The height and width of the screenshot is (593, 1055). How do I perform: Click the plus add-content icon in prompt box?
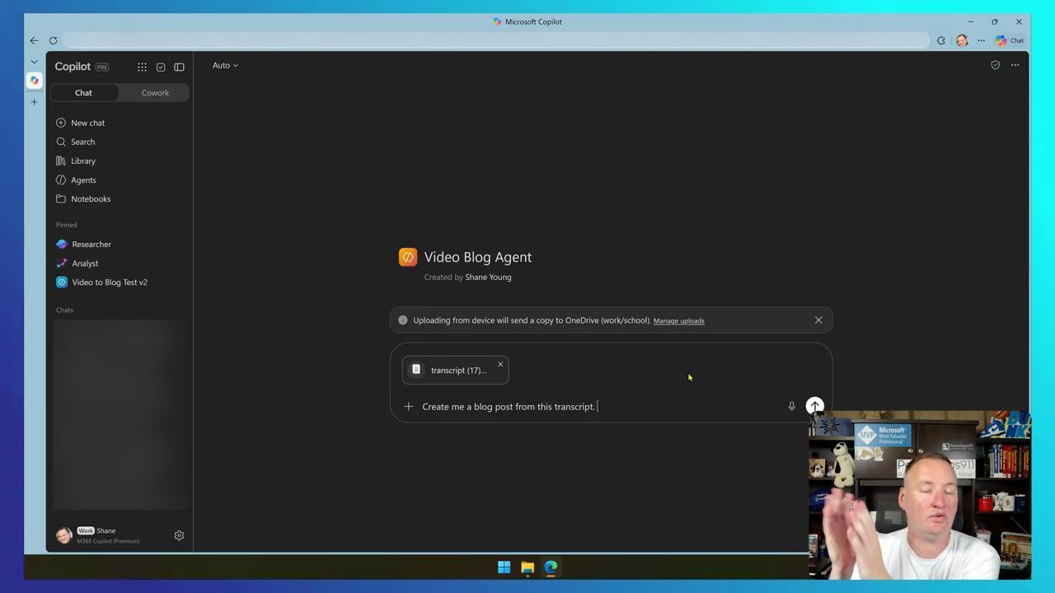tap(408, 407)
